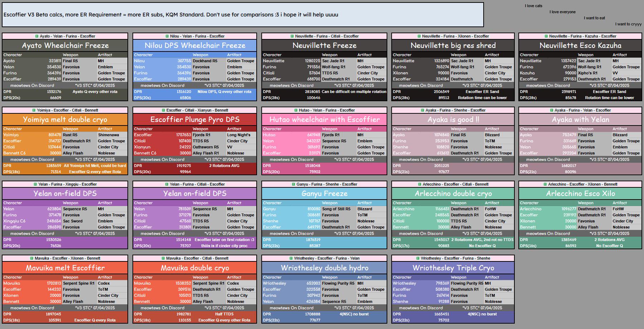The image size is (644, 329).
Task: Select the 'Sac Sword' weapon cell
Action: pos(79,221)
